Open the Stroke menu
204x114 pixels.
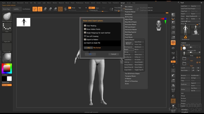tap(98, 3)
